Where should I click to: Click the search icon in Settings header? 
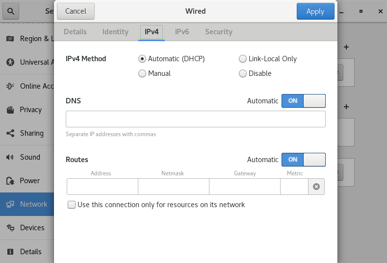click(11, 11)
